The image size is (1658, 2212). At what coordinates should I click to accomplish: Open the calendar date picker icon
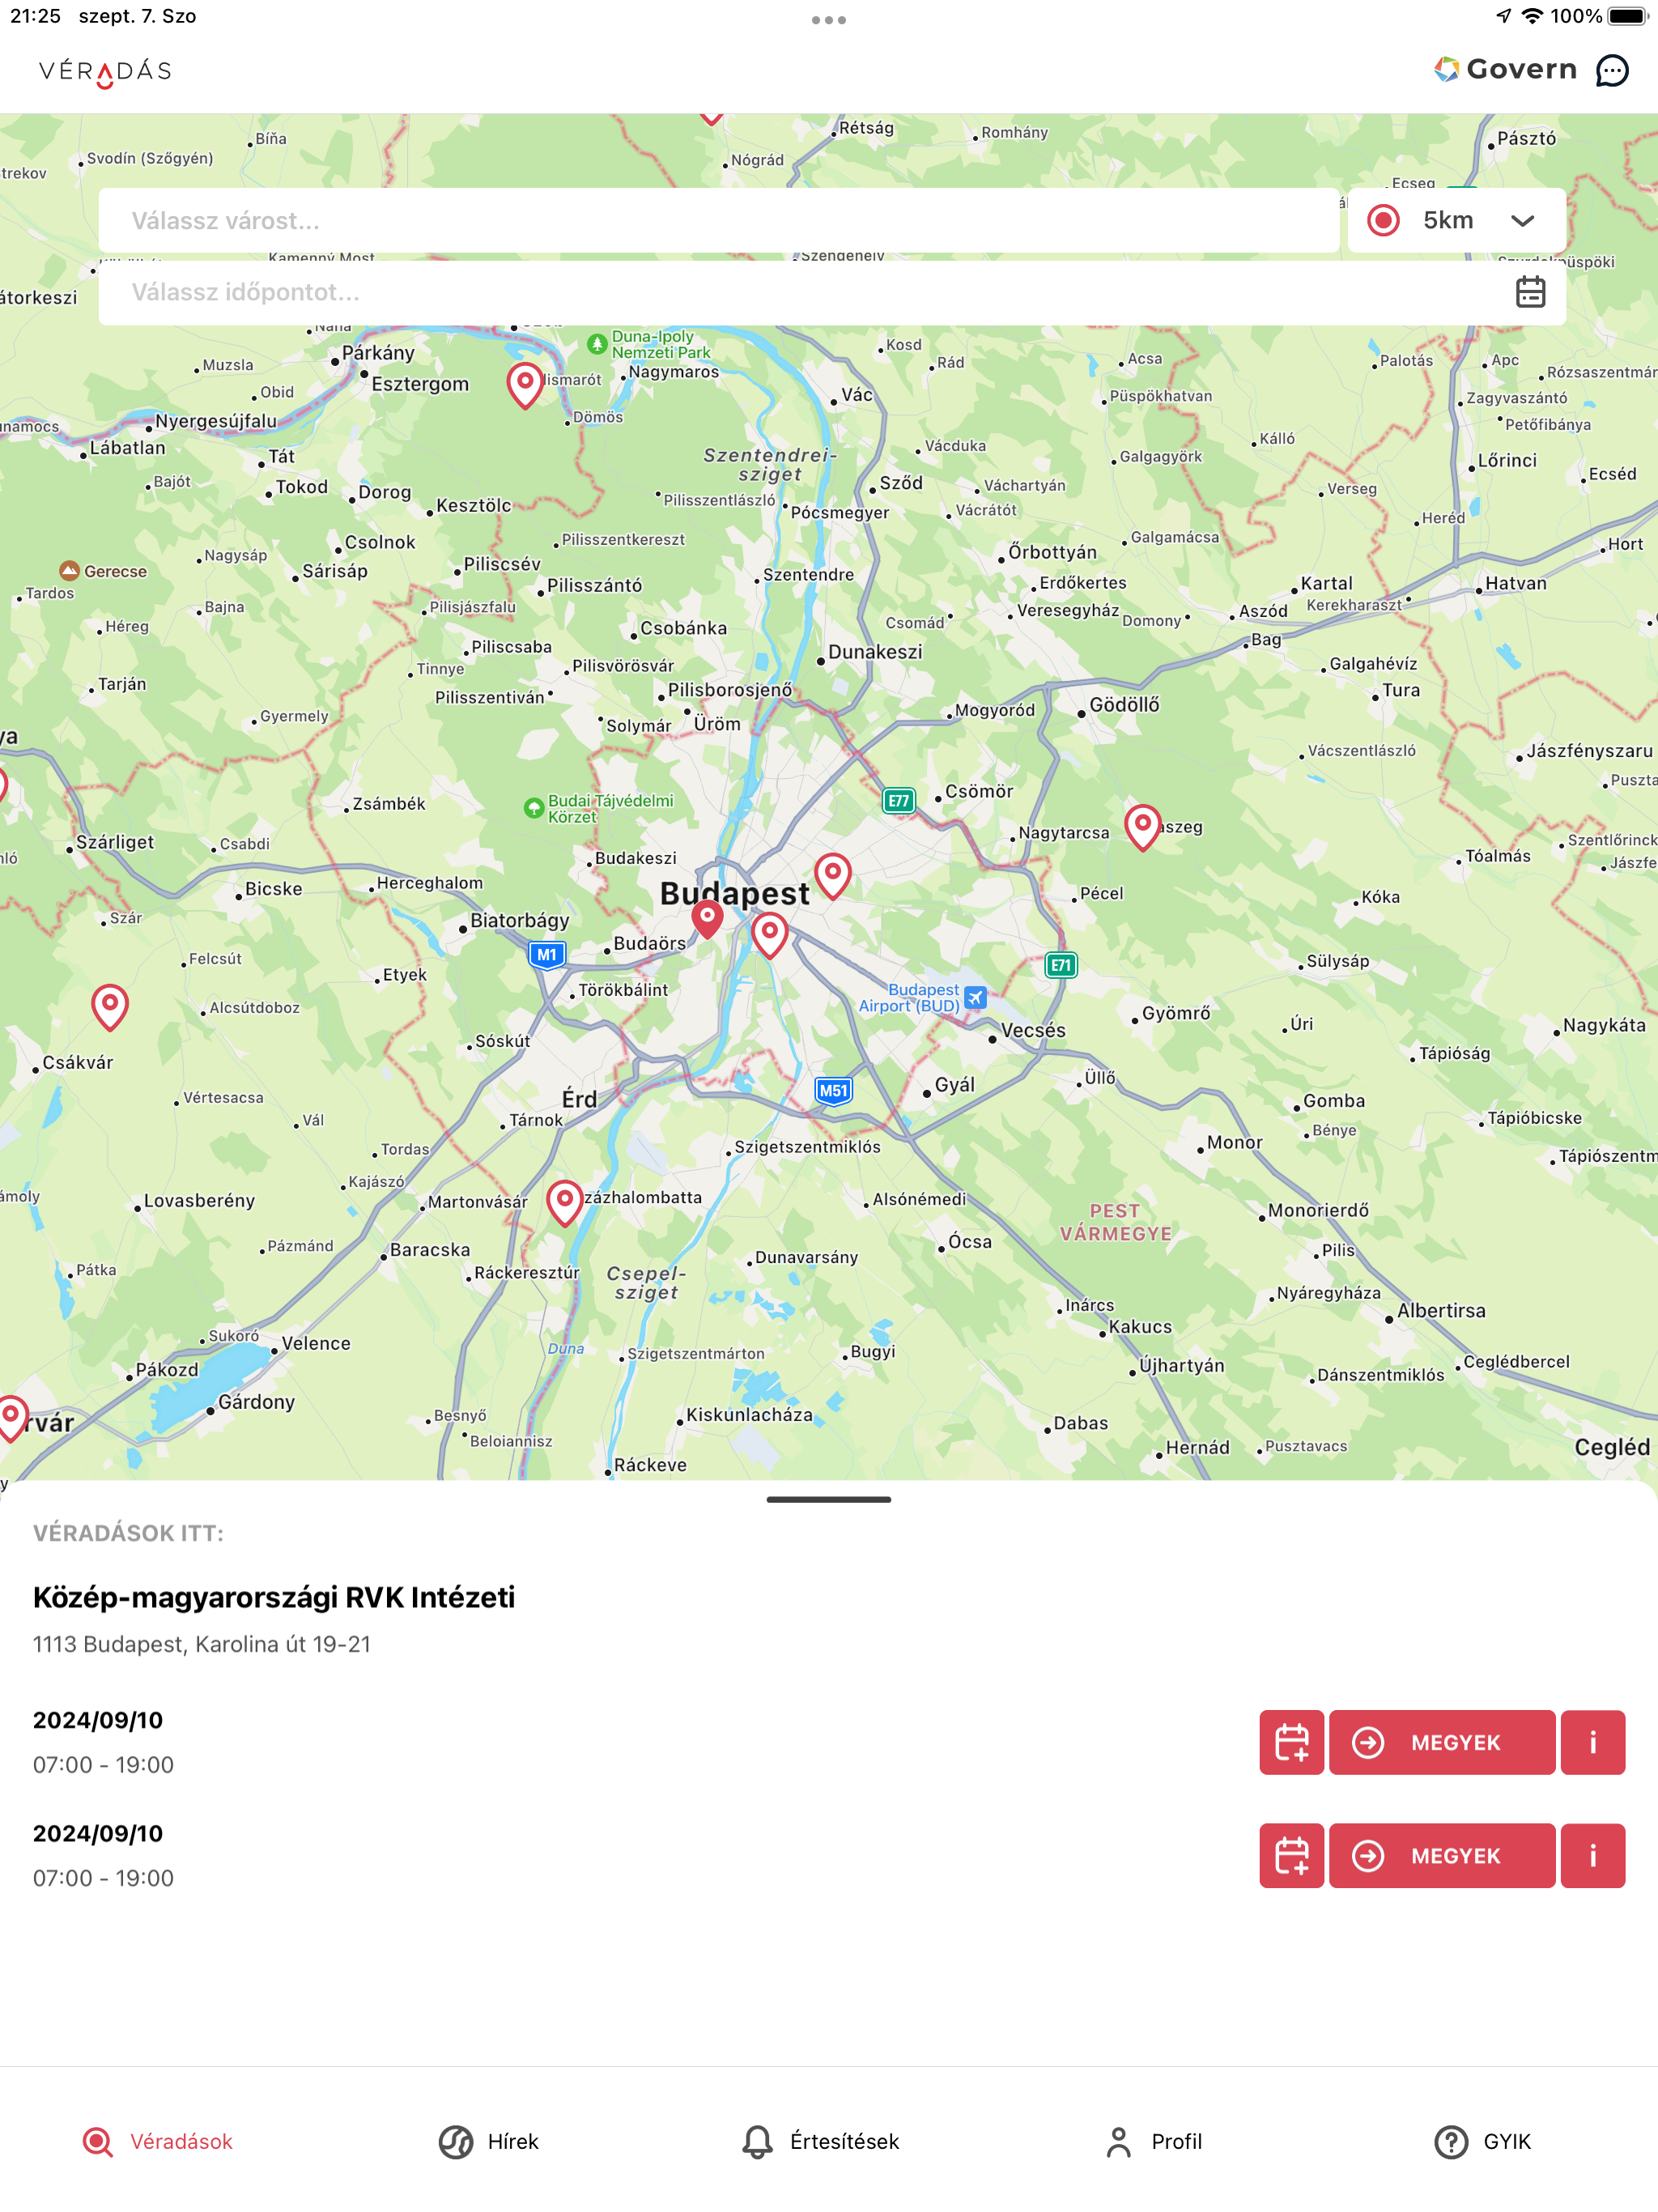point(1530,292)
